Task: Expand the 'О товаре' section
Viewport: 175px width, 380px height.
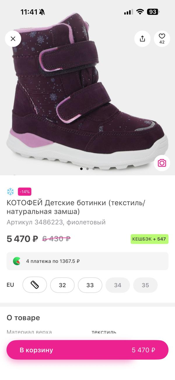Action: point(23,318)
